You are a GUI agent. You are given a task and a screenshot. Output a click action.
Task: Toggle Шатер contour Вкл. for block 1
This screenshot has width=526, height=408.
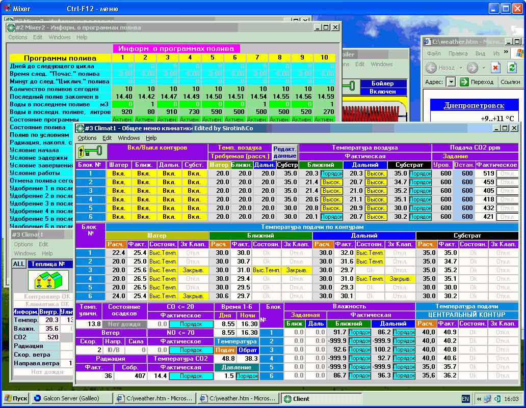(x=118, y=173)
